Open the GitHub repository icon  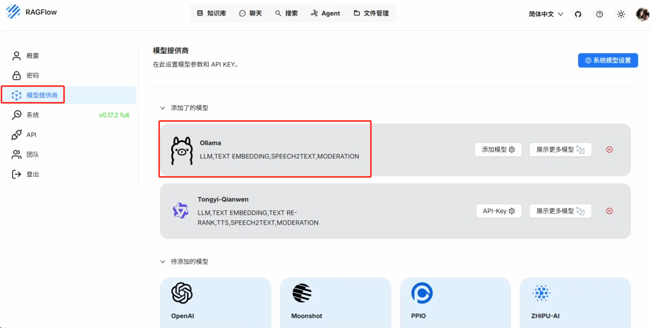[x=578, y=14]
